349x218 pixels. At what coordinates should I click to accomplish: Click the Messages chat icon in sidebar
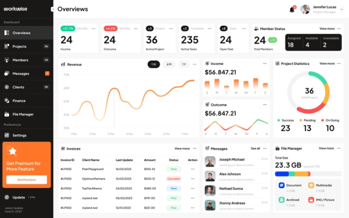point(7,74)
